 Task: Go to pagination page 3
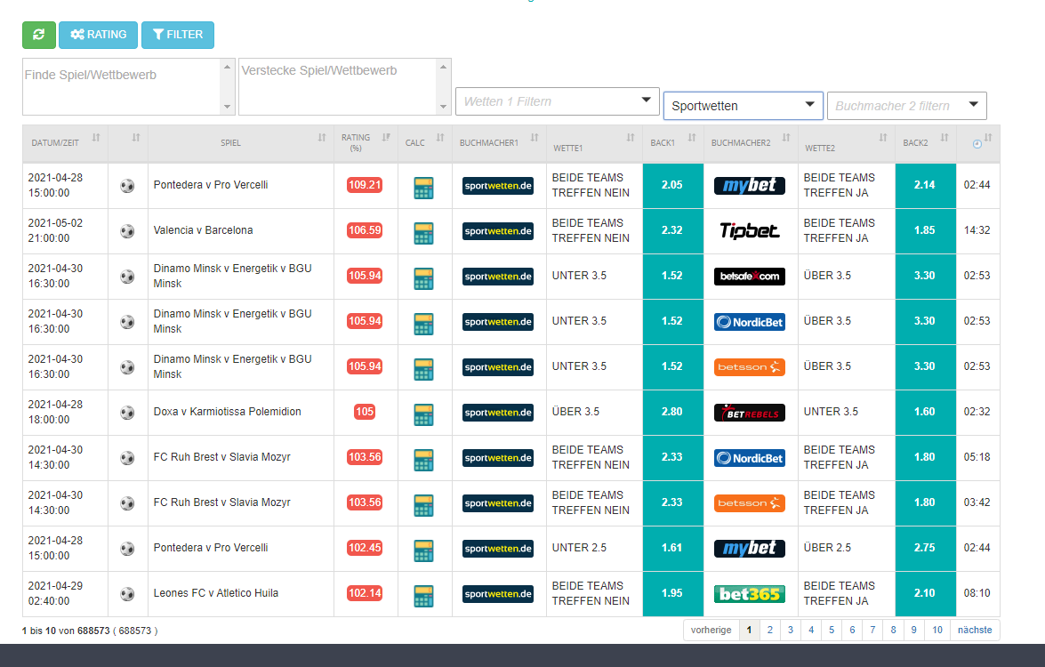[x=791, y=630]
